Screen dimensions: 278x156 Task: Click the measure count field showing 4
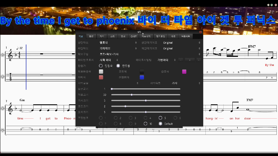(190, 60)
